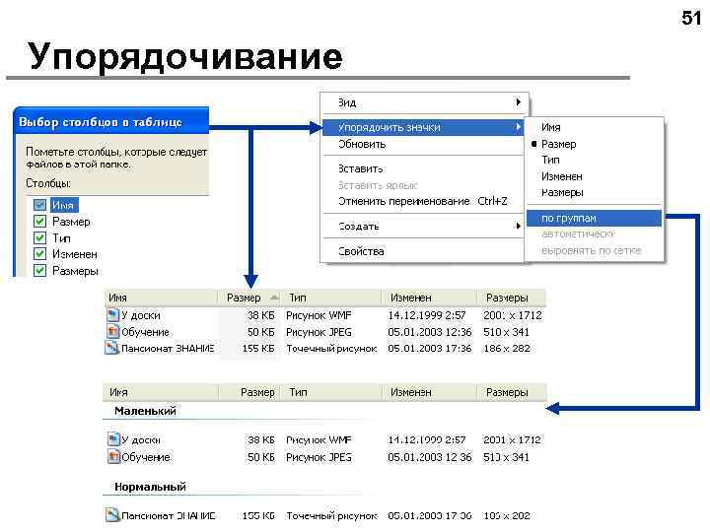This screenshot has height=532, width=710.
Task: Click the 50 КБ cell in the Маленький group
Action: (260, 457)
